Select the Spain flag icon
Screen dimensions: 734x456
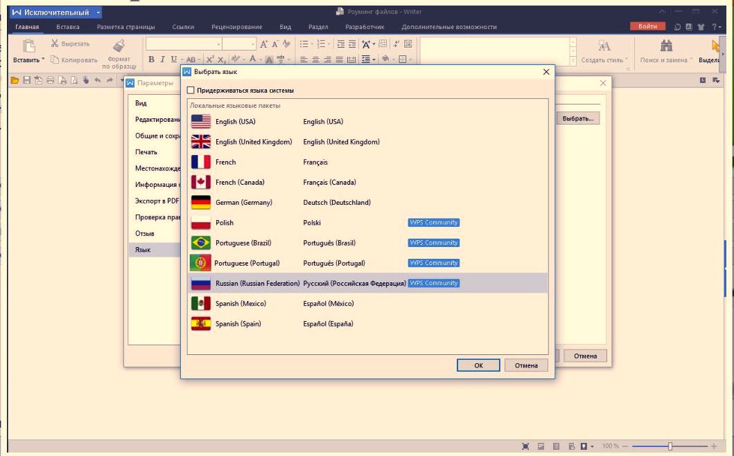tap(201, 324)
